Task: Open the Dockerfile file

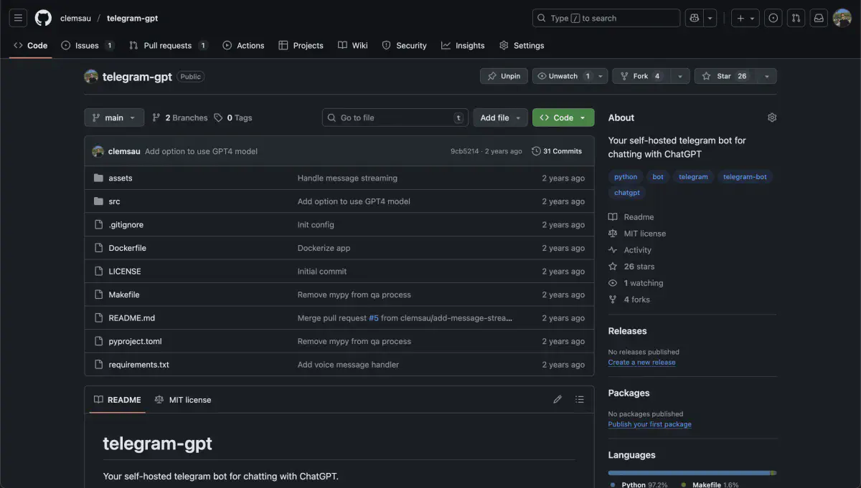Action: [x=127, y=248]
